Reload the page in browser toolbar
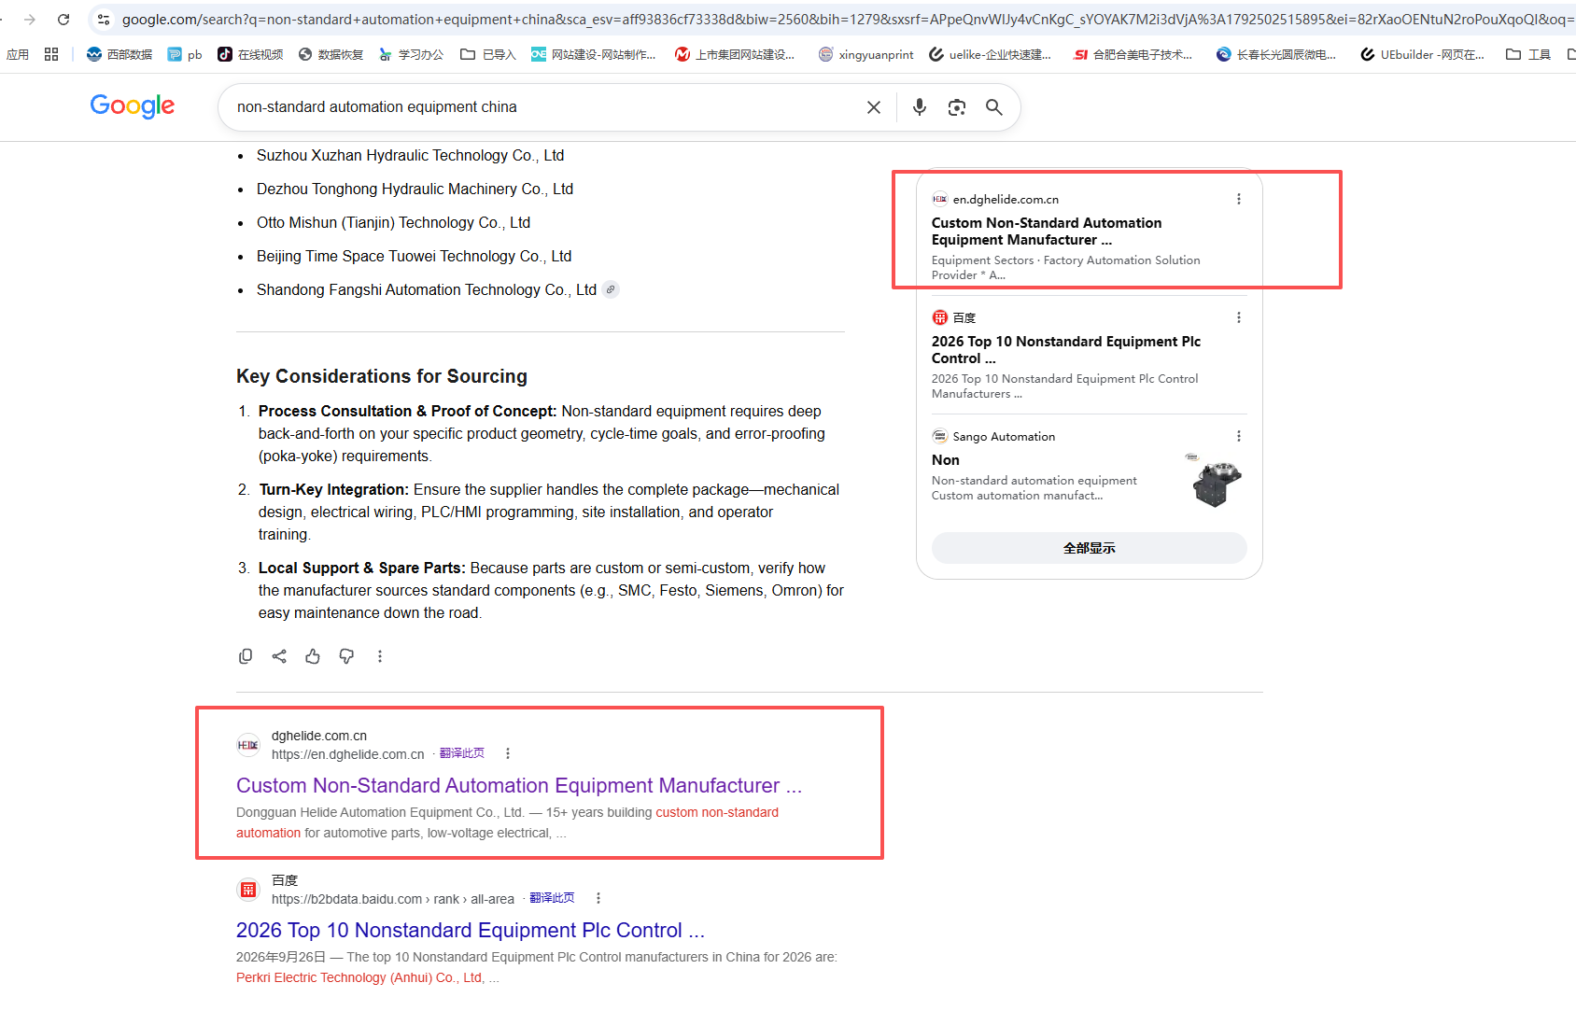 [x=63, y=19]
